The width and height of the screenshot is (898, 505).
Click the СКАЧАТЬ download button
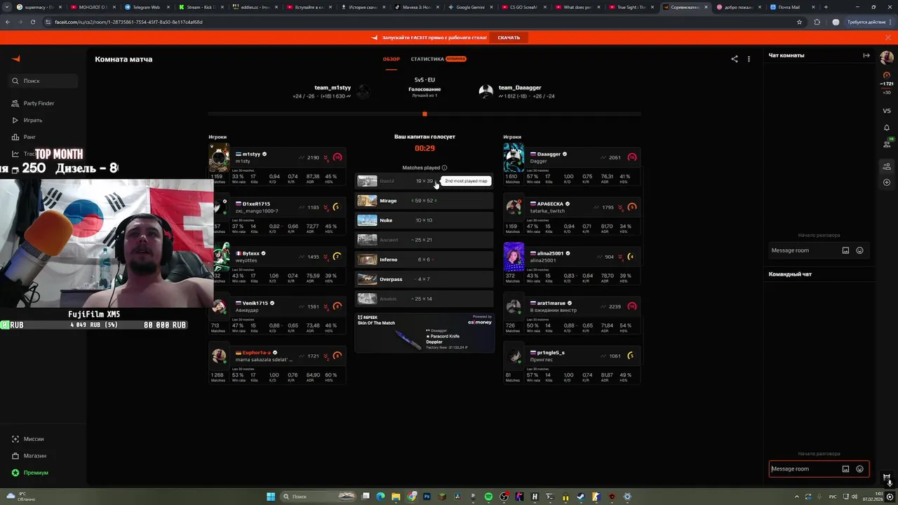click(x=509, y=37)
